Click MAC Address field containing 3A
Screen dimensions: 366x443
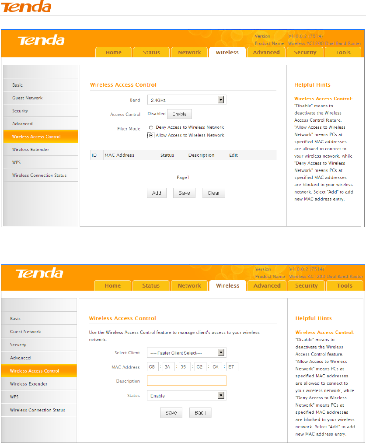point(168,367)
